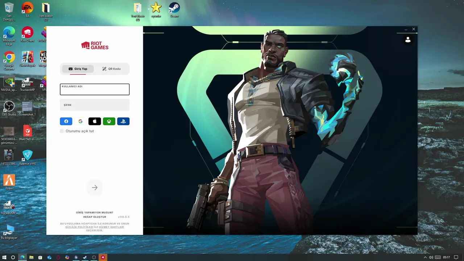This screenshot has height=261, width=464.
Task: Open the notification center icon
Action: click(456, 257)
